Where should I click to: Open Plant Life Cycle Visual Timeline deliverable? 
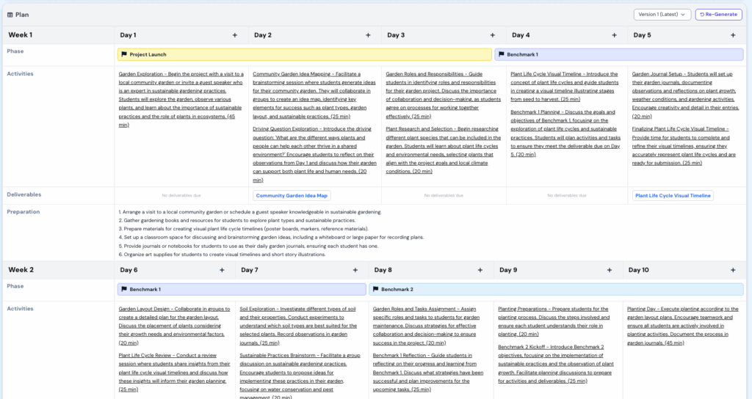pos(673,195)
